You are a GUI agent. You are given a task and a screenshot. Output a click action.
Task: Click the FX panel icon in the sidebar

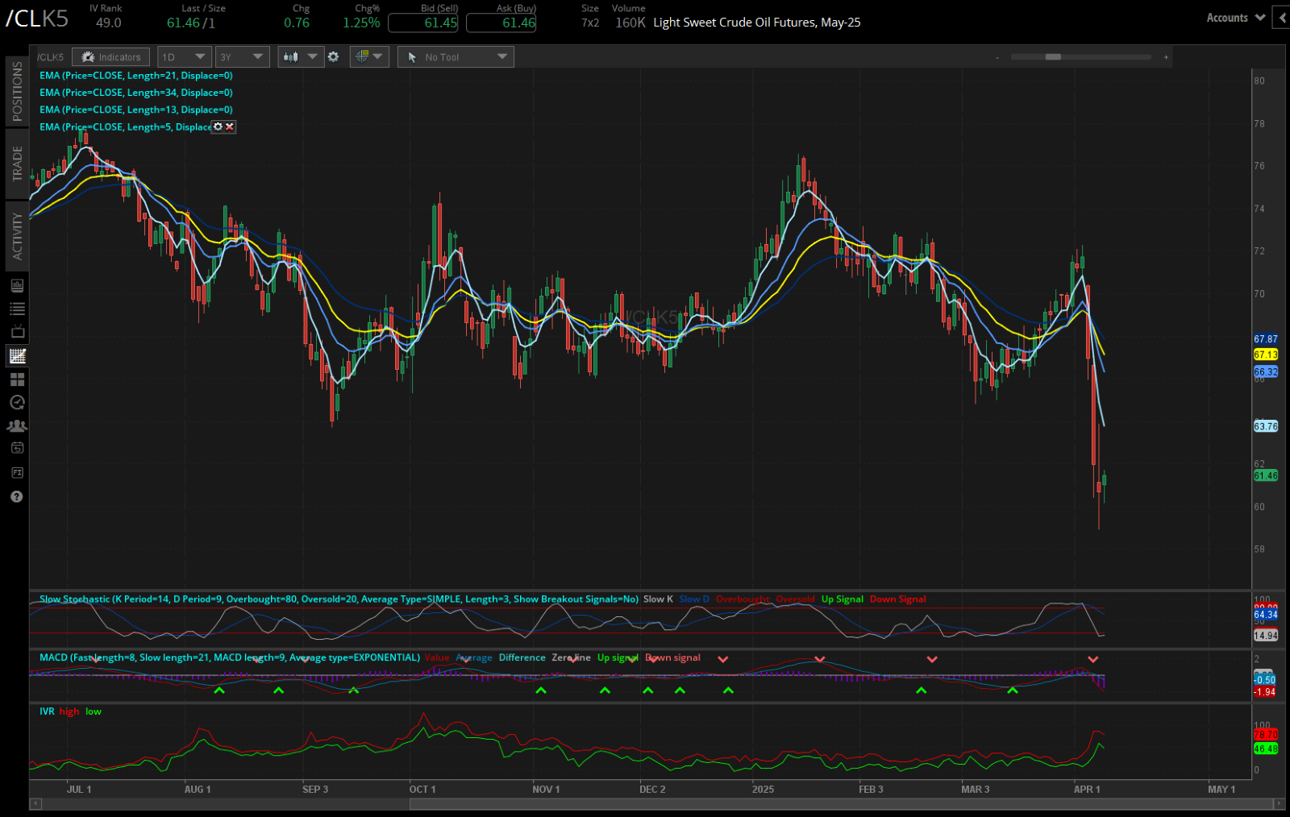tap(16, 472)
